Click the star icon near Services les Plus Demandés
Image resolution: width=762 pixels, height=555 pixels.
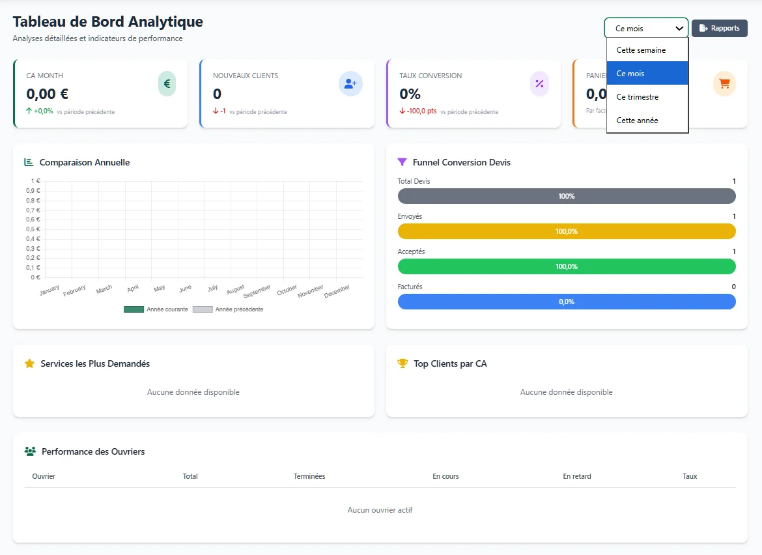coord(30,363)
